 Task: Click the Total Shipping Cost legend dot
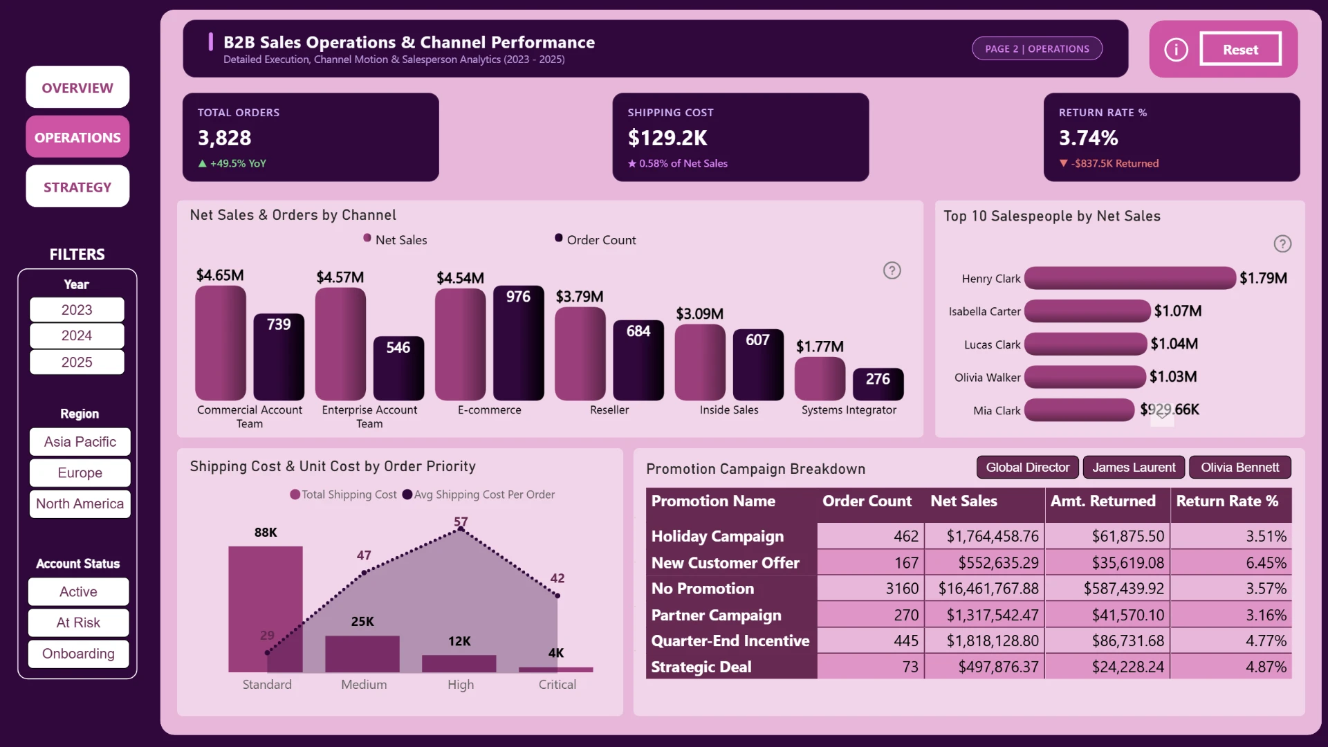[295, 495]
